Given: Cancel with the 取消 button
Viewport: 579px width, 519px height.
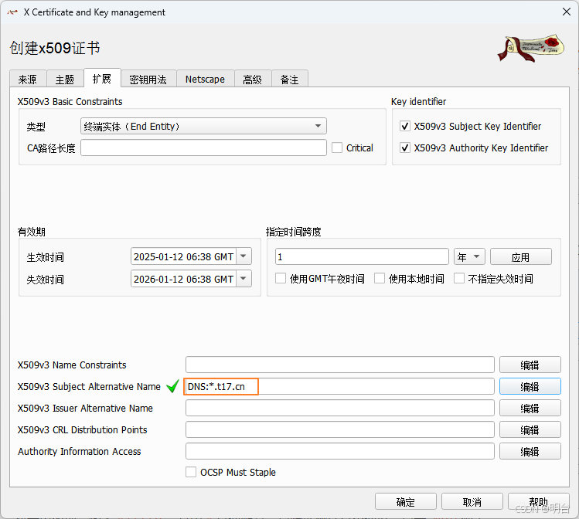Looking at the screenshot, I should click(472, 502).
